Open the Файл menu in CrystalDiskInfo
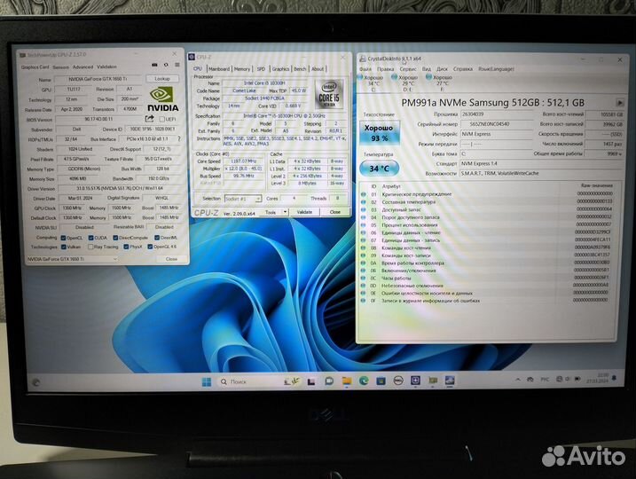636x479 pixels. (x=365, y=69)
